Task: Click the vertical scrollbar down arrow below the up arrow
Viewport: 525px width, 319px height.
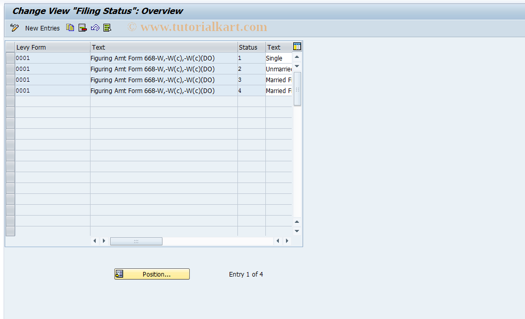Action: tap(297, 66)
